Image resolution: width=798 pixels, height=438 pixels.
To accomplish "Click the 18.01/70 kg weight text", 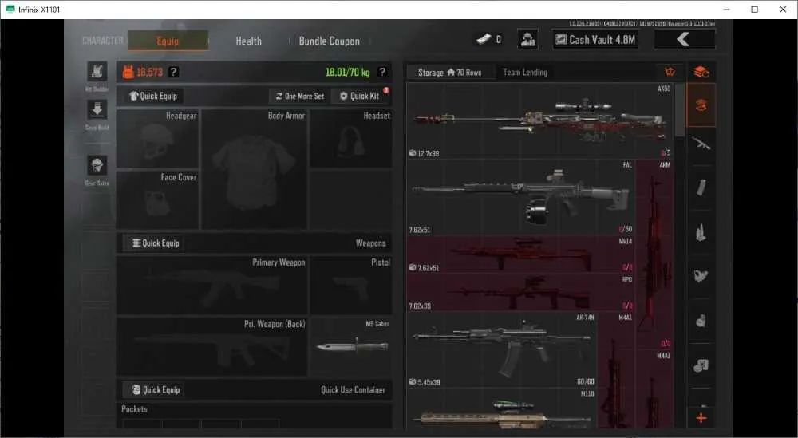I will point(347,73).
